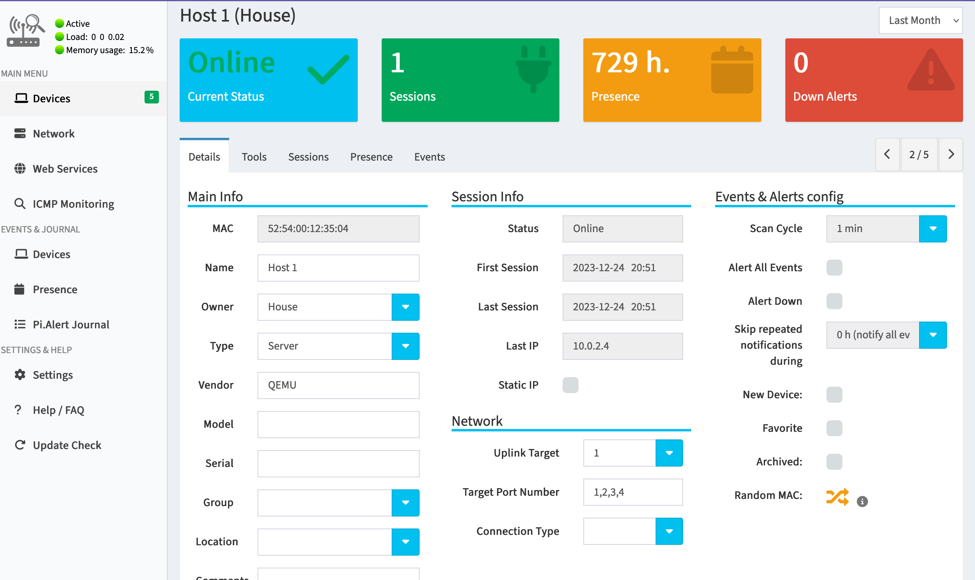
Task: Go to the previous device arrow
Action: coord(887,155)
